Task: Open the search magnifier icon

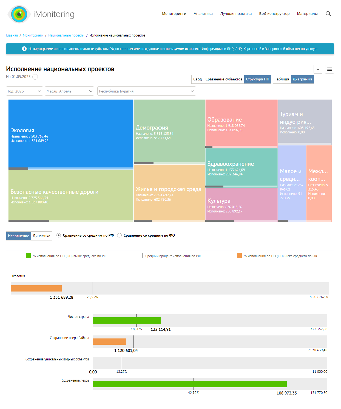Action: tap(328, 14)
